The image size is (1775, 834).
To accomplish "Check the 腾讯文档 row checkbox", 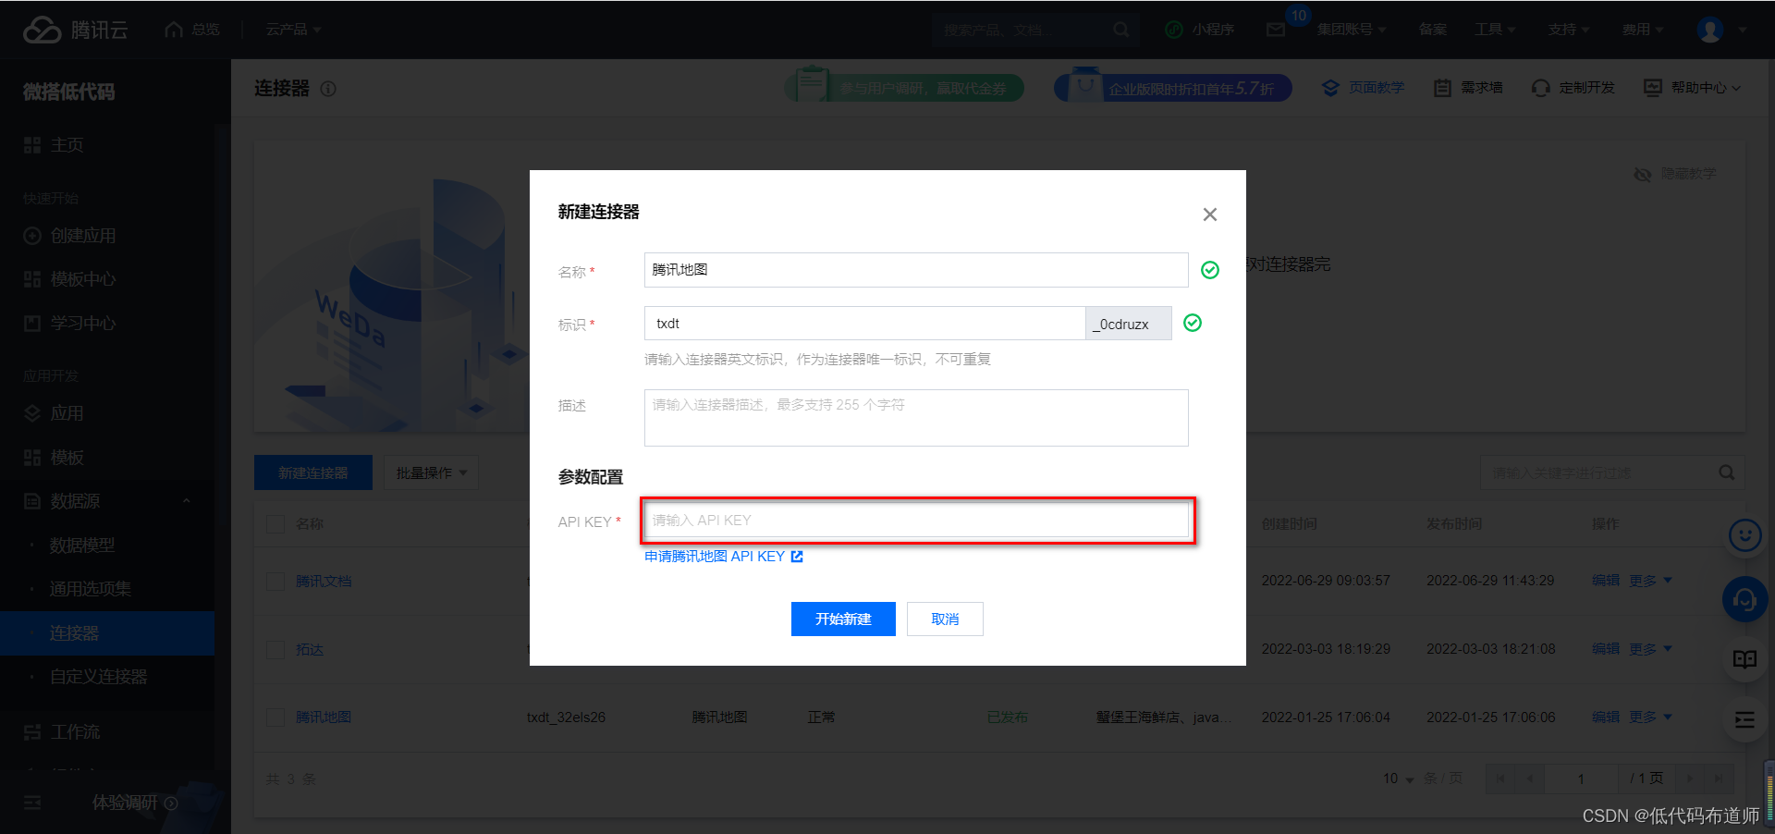I will (x=275, y=582).
